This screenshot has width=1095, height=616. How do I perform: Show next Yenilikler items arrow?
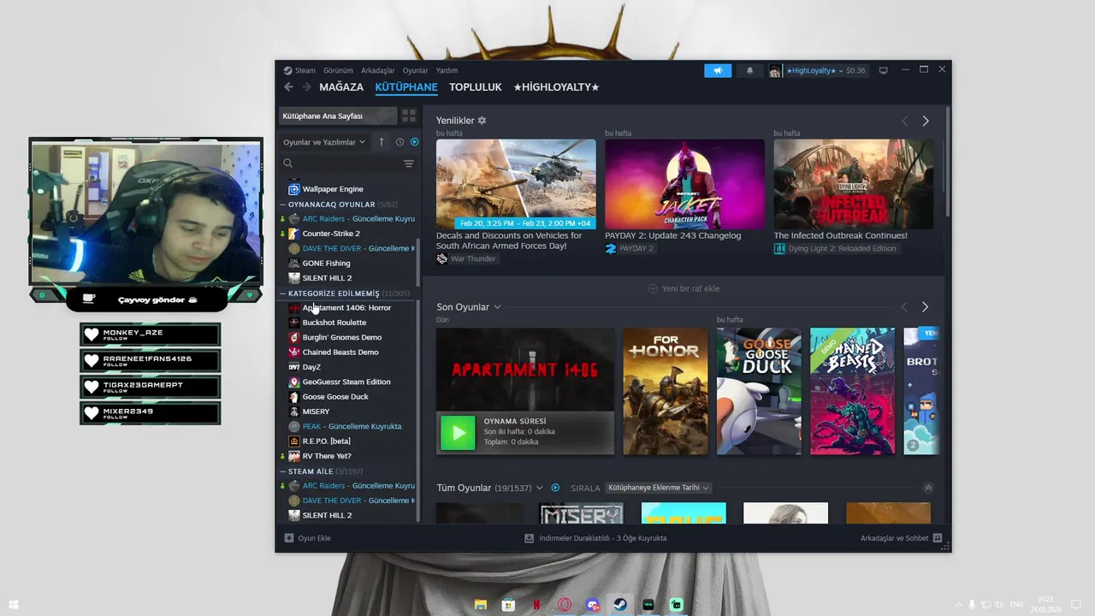[925, 121]
